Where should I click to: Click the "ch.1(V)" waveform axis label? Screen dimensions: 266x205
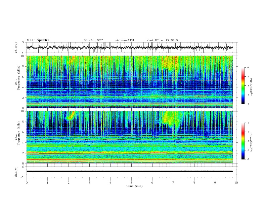(16, 48)
